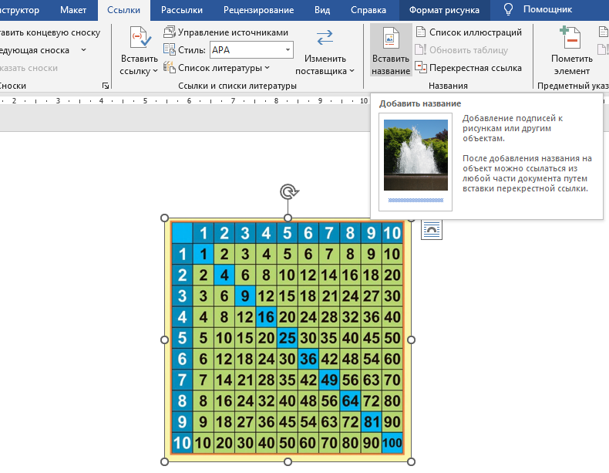Open the Формат рисунка tab

tap(444, 10)
